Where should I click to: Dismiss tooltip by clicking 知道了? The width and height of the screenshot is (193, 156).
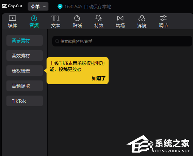pyautogui.click(x=98, y=78)
